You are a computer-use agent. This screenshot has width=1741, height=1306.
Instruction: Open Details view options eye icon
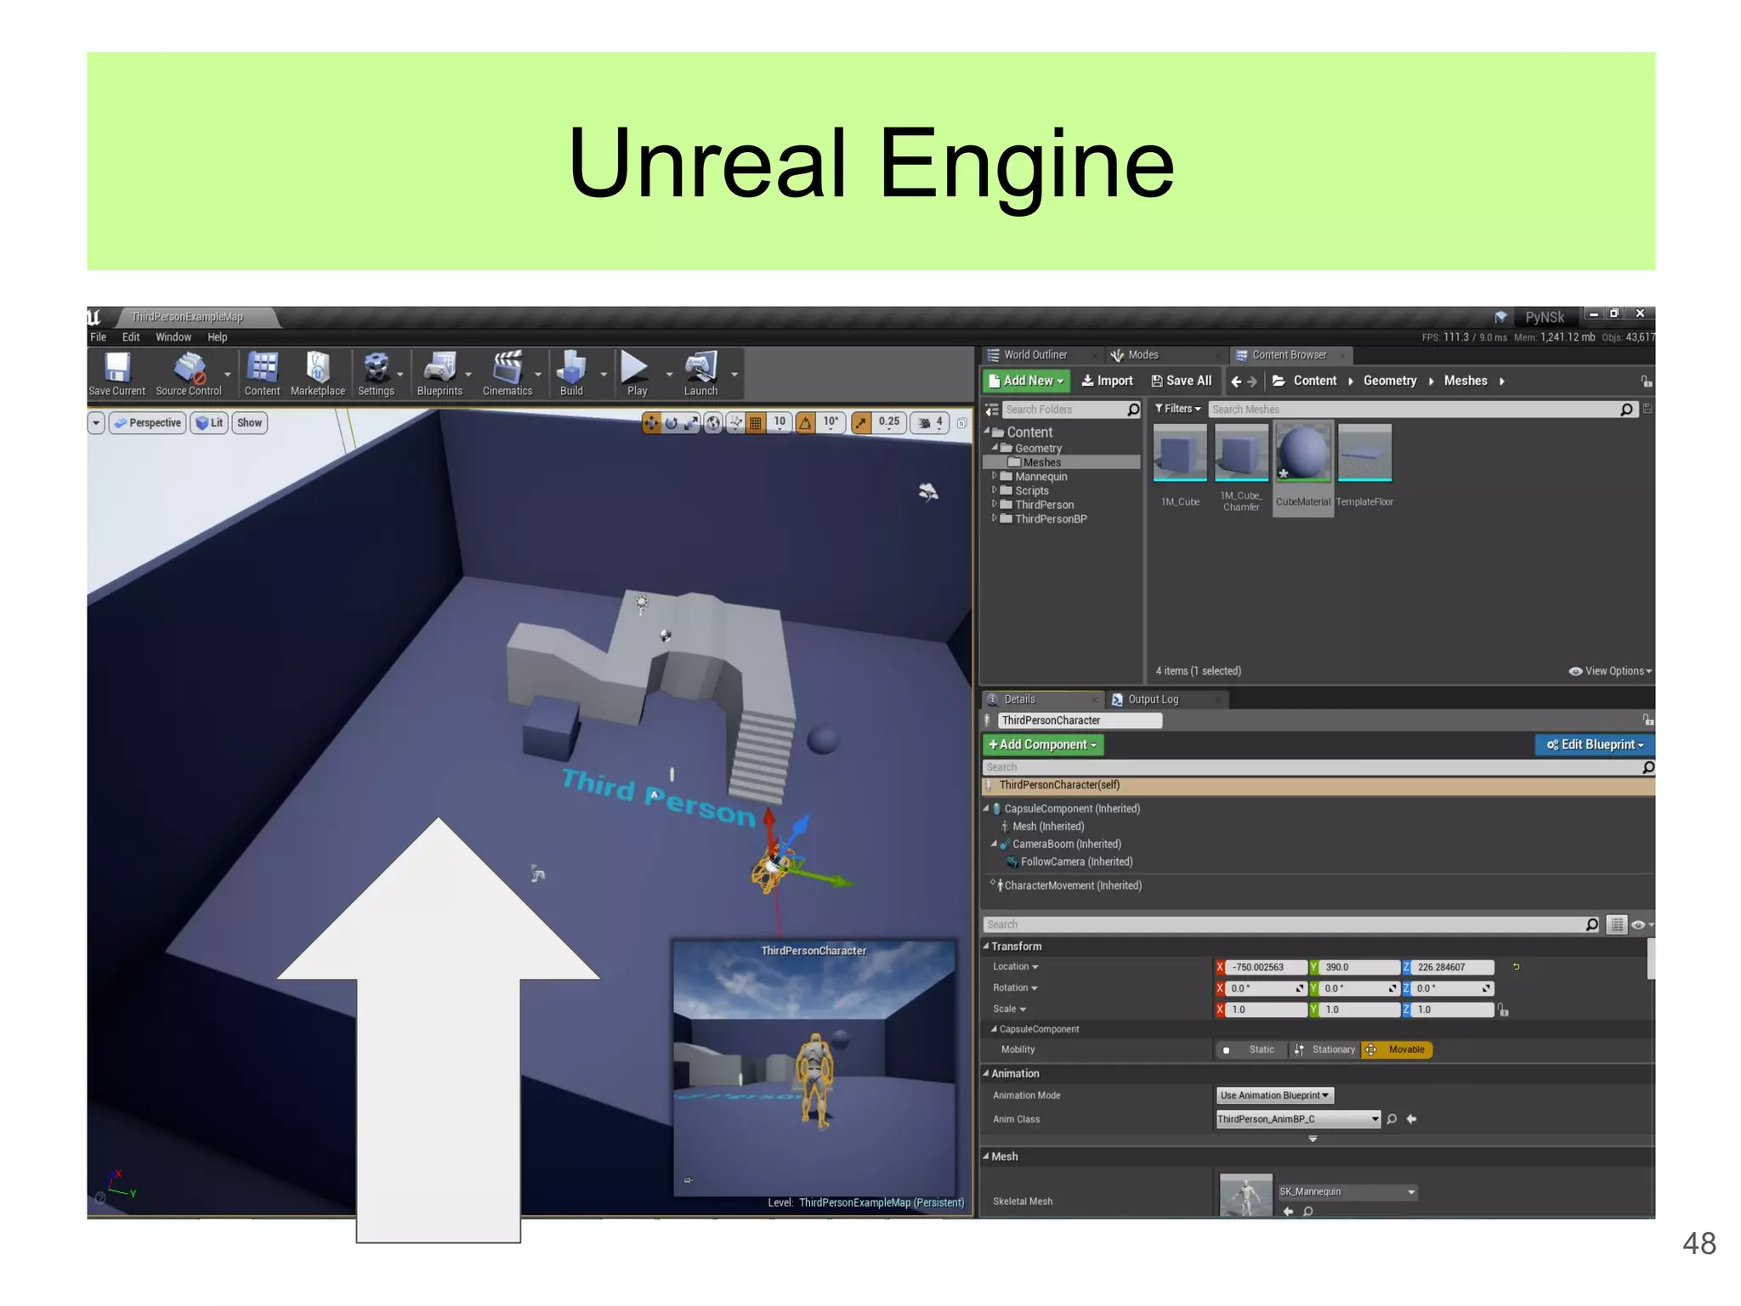[x=1642, y=924]
